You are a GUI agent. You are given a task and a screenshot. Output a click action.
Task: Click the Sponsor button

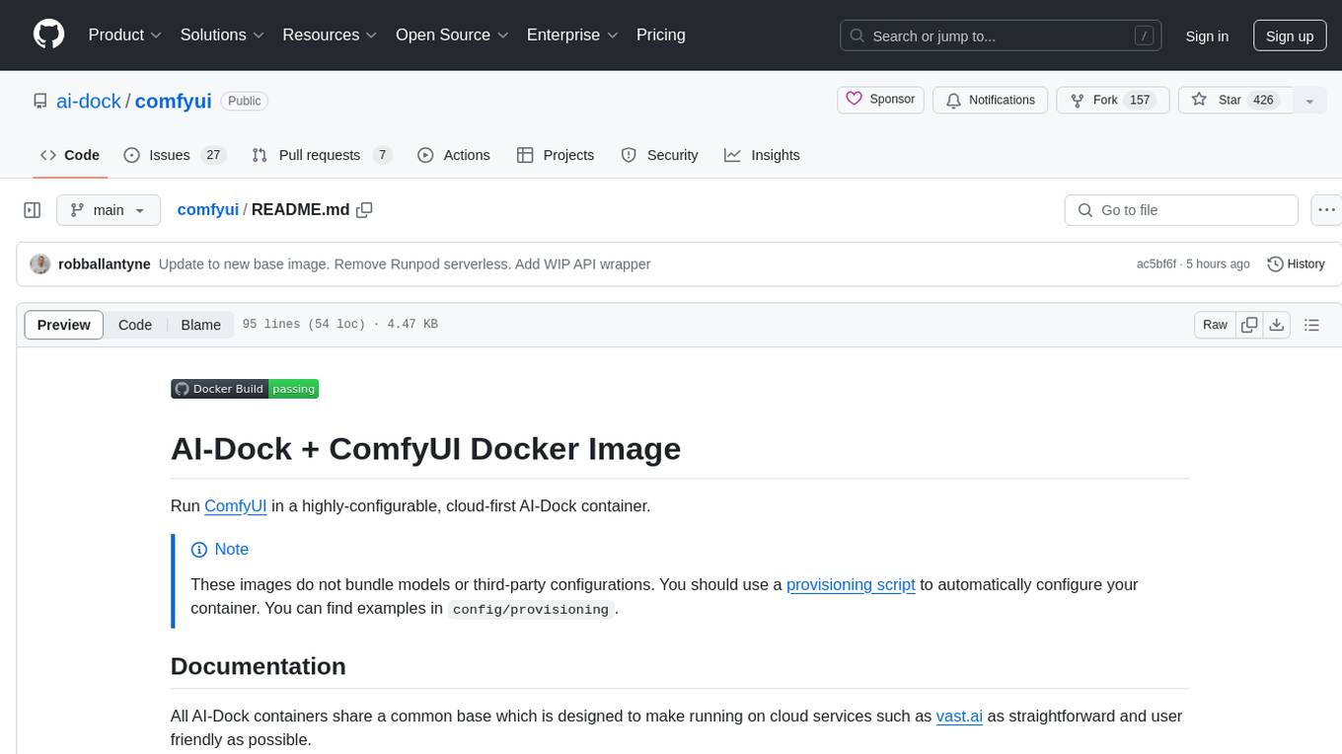880,100
